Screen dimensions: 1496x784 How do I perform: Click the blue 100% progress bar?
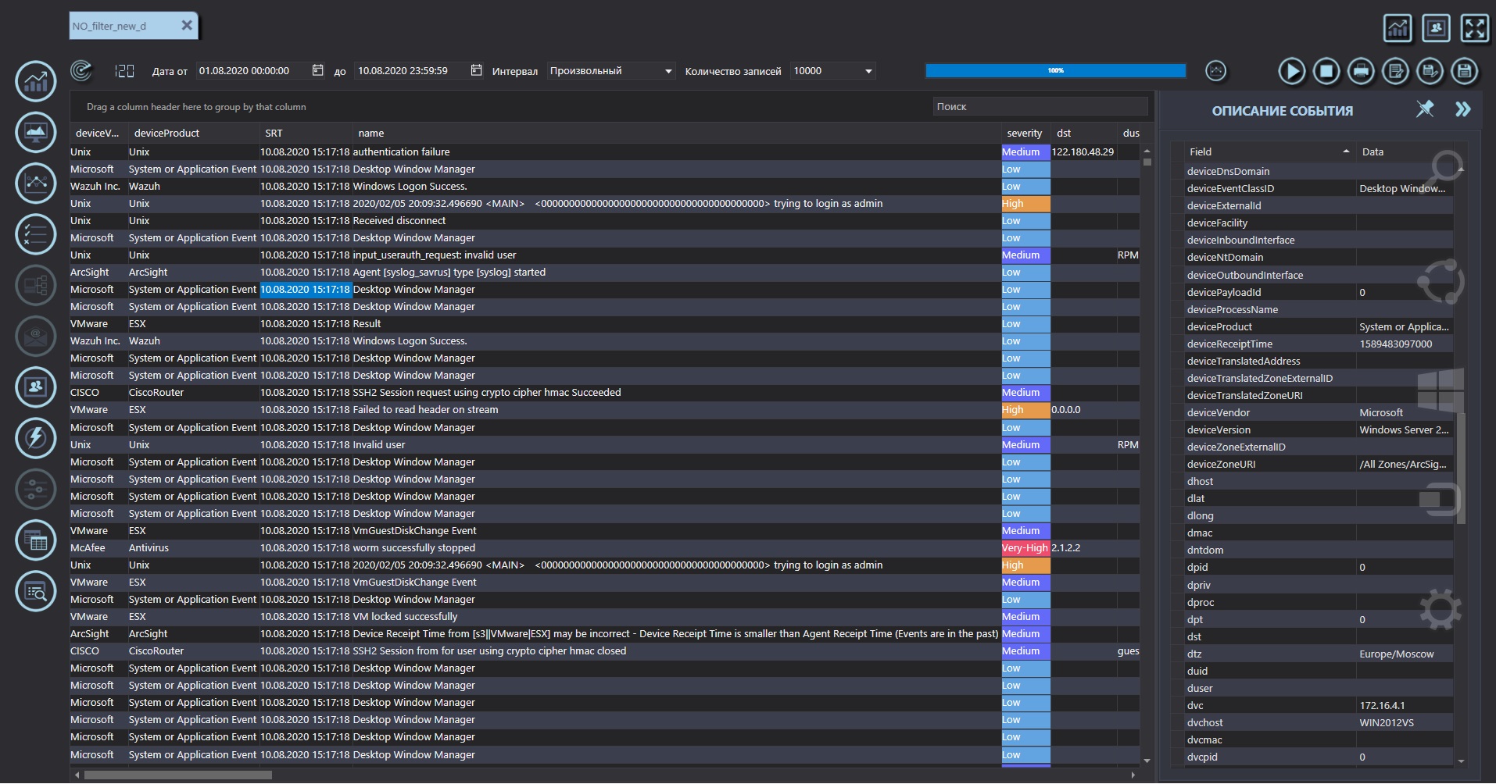click(1055, 71)
